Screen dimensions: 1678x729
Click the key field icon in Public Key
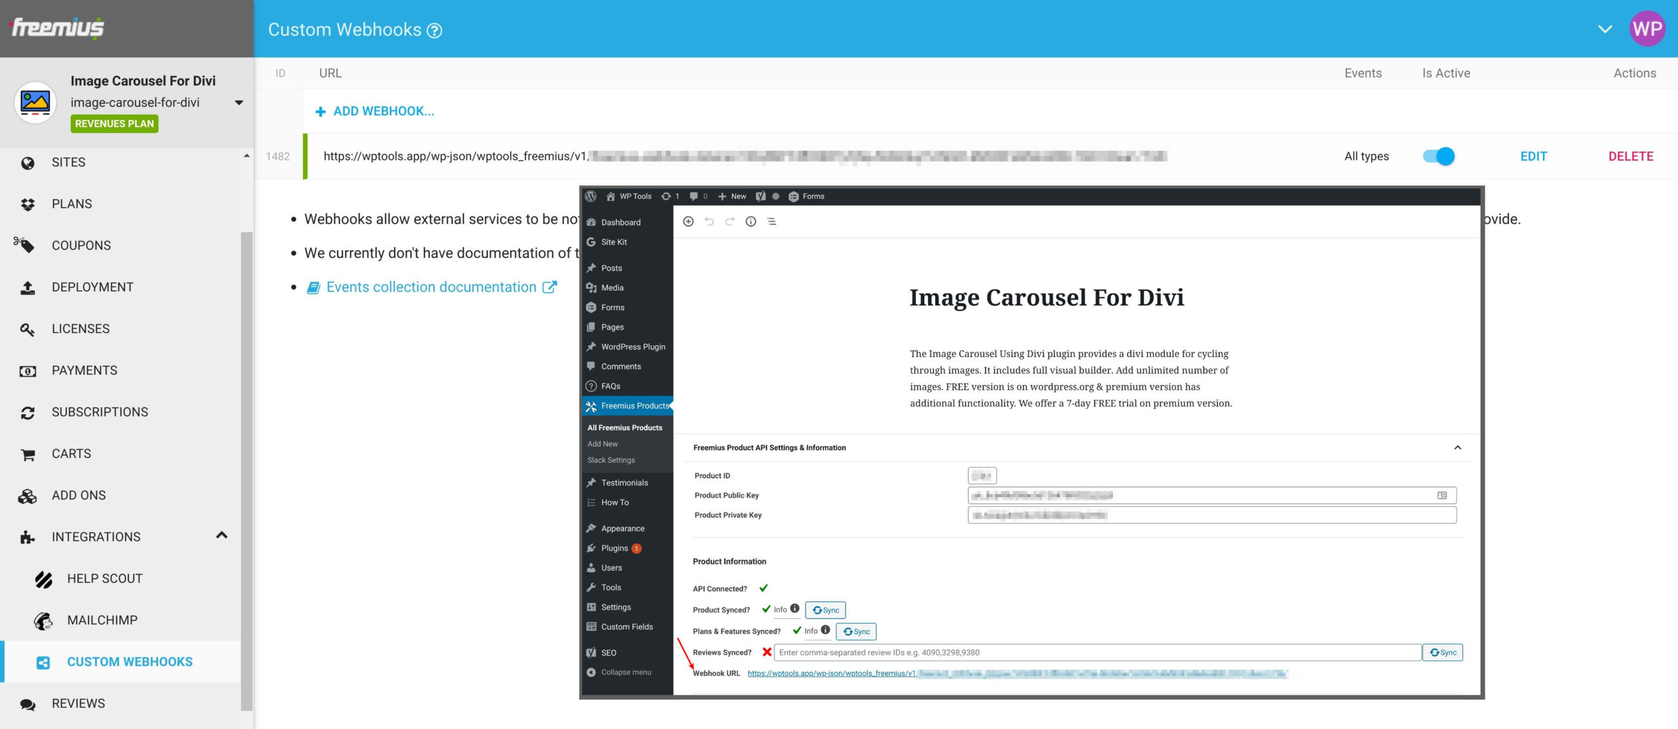1442,496
